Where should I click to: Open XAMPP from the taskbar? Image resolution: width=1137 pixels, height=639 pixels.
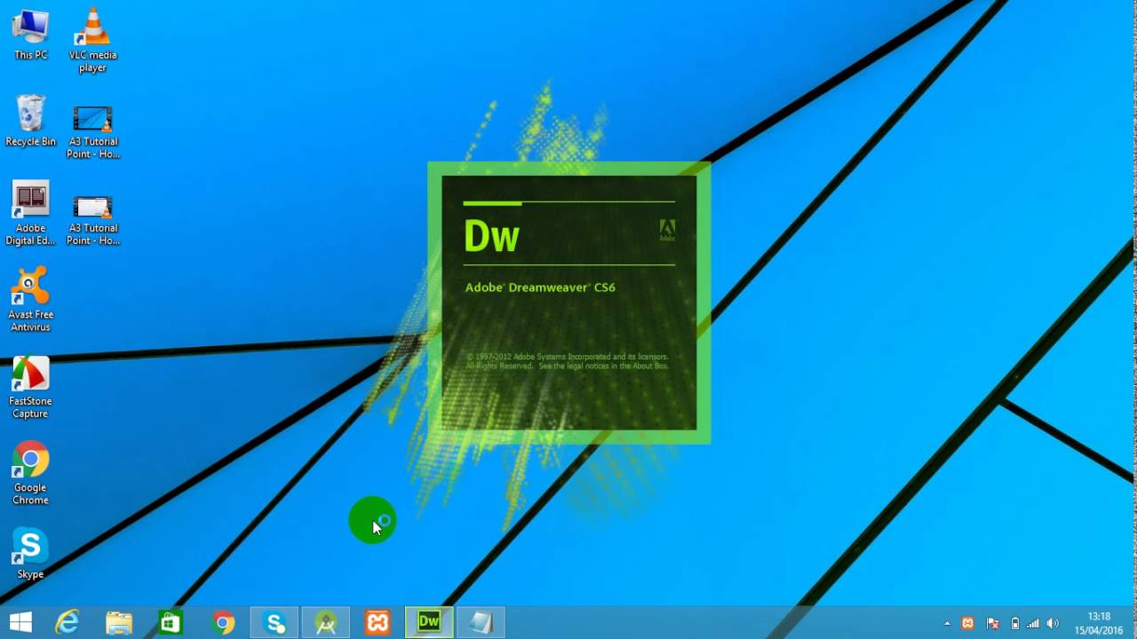(378, 622)
